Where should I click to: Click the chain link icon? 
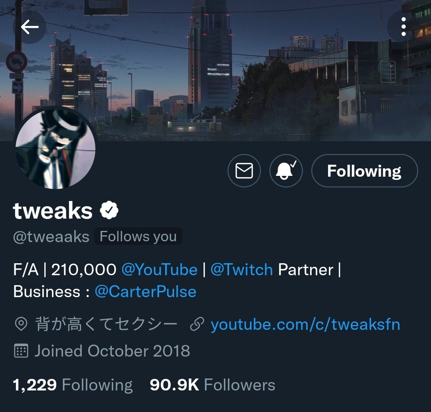coord(197,324)
